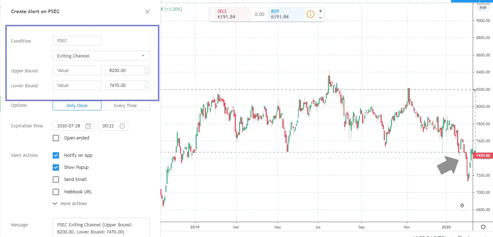Click the orange info icon in the order panel
493x237 pixels.
[x=310, y=14]
